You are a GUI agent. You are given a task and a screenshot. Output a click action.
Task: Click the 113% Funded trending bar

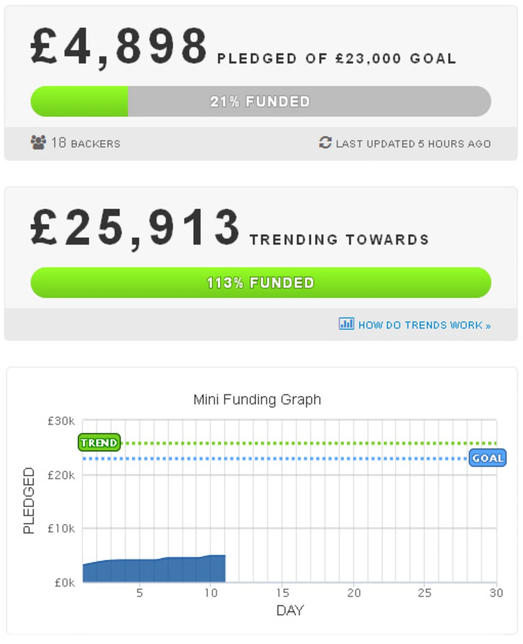click(261, 283)
